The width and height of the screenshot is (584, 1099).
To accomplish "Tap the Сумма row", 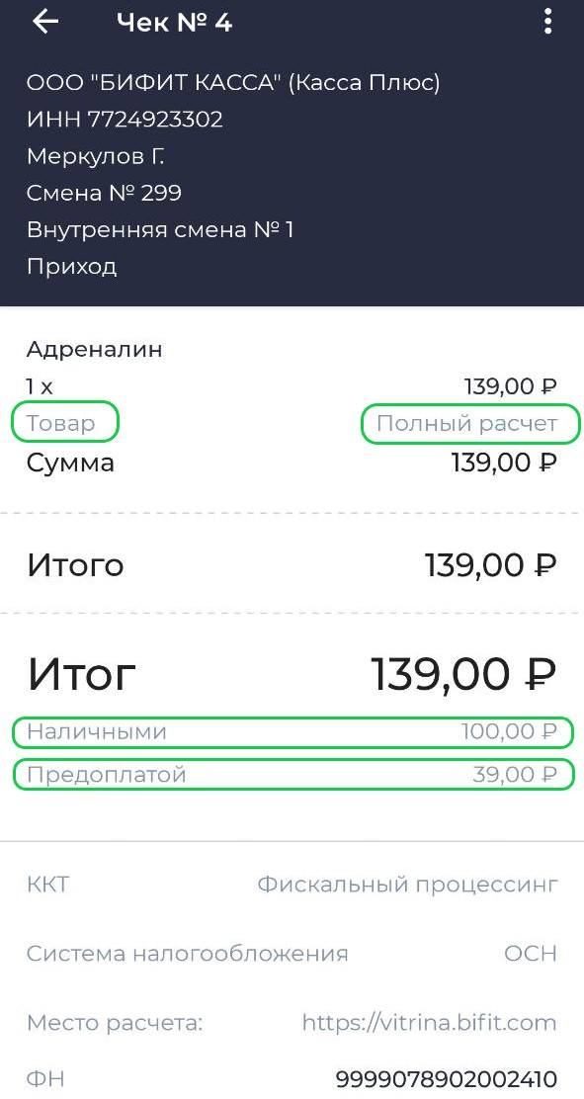I will [292, 463].
